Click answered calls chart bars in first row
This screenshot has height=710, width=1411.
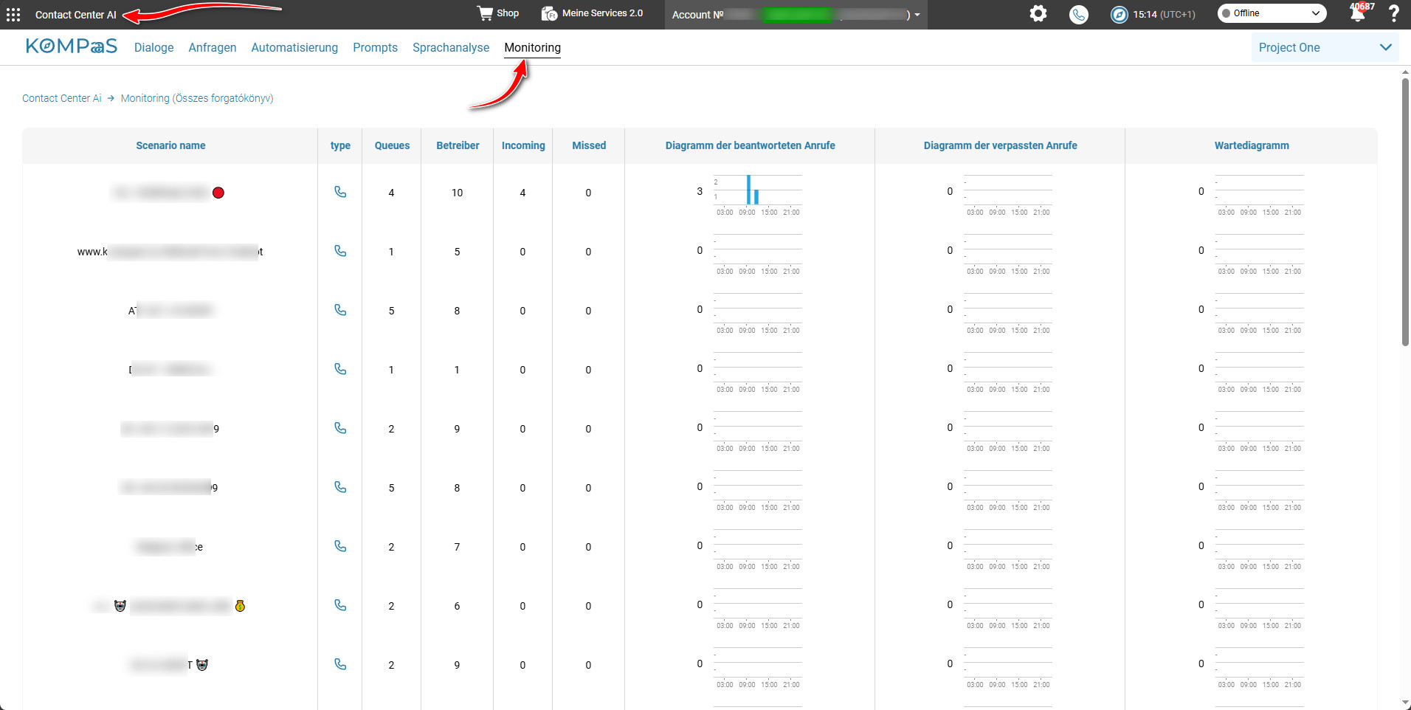point(752,190)
